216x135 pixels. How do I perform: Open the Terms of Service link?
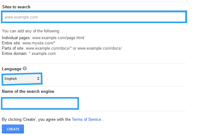tap(86, 119)
